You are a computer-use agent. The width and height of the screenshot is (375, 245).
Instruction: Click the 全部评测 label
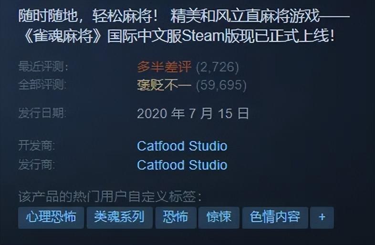42,85
